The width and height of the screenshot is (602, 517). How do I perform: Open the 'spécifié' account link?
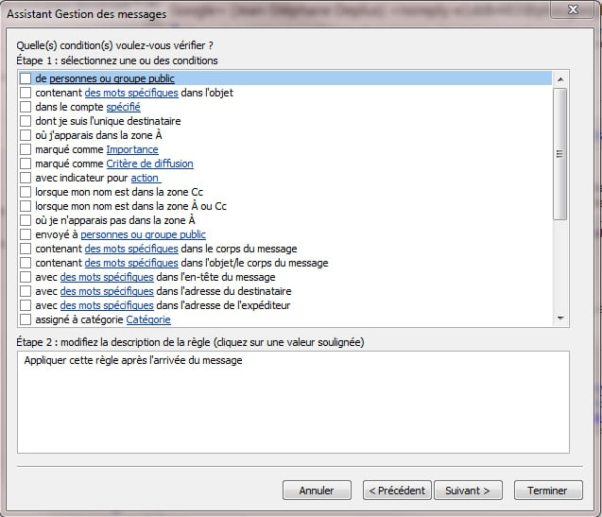point(123,108)
